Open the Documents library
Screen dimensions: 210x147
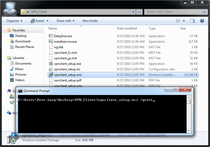[x=23, y=63]
